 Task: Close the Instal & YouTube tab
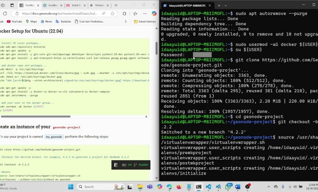(84, 5)
